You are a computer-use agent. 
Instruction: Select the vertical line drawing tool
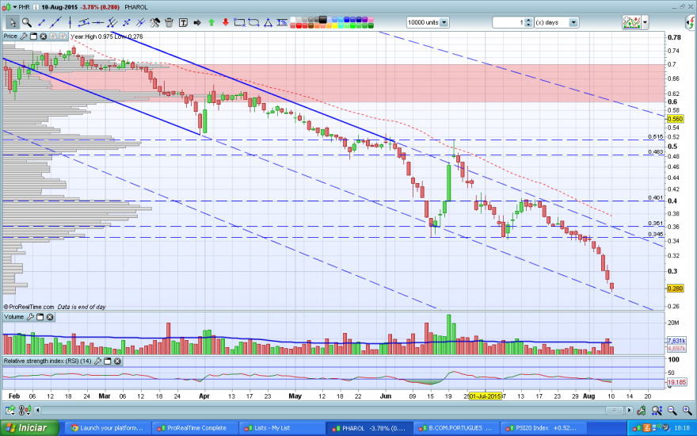click(x=70, y=22)
